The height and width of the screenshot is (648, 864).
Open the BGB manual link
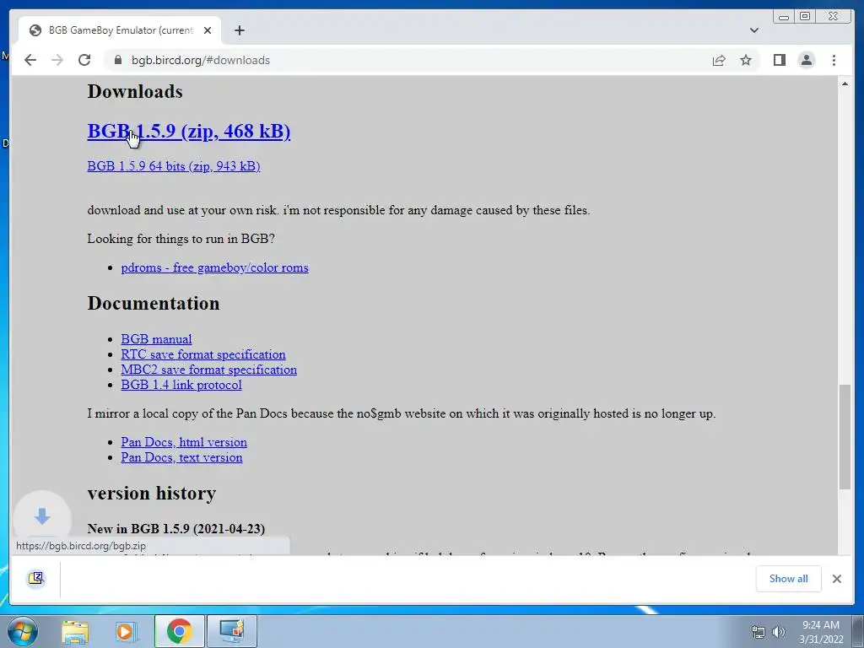[x=156, y=339]
